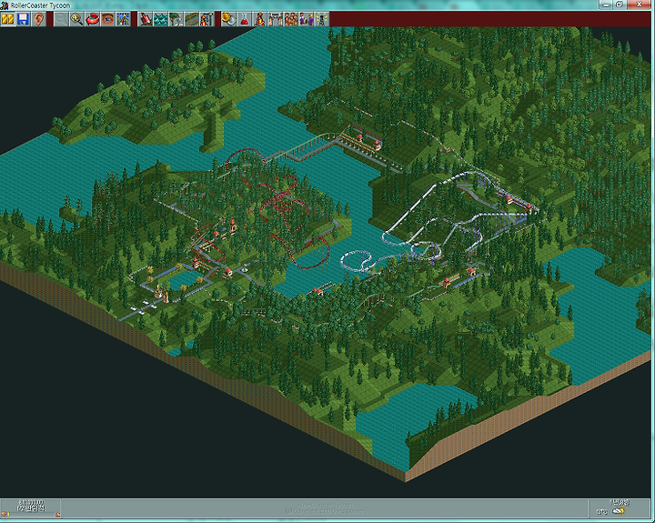Open the footpath construction tool

pyautogui.click(x=191, y=19)
